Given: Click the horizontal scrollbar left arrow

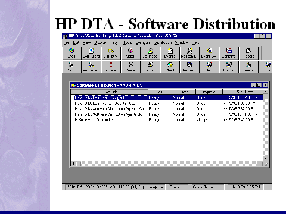Looking at the screenshot, I should pos(73,163).
